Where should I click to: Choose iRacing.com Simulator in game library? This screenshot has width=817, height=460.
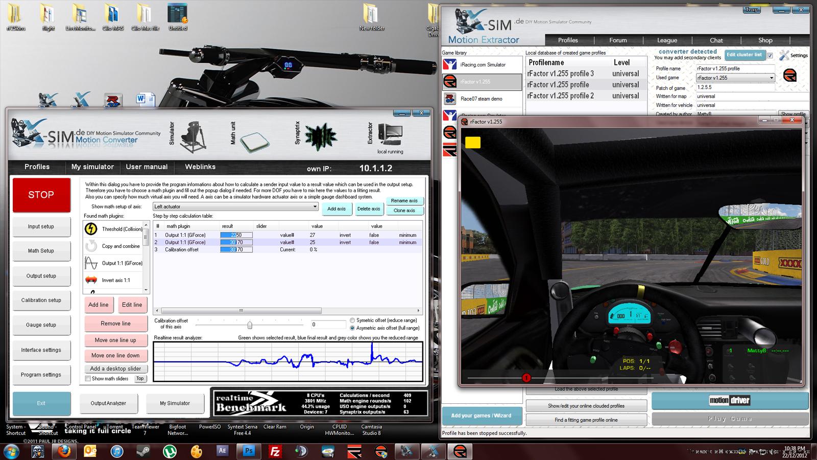(482, 65)
